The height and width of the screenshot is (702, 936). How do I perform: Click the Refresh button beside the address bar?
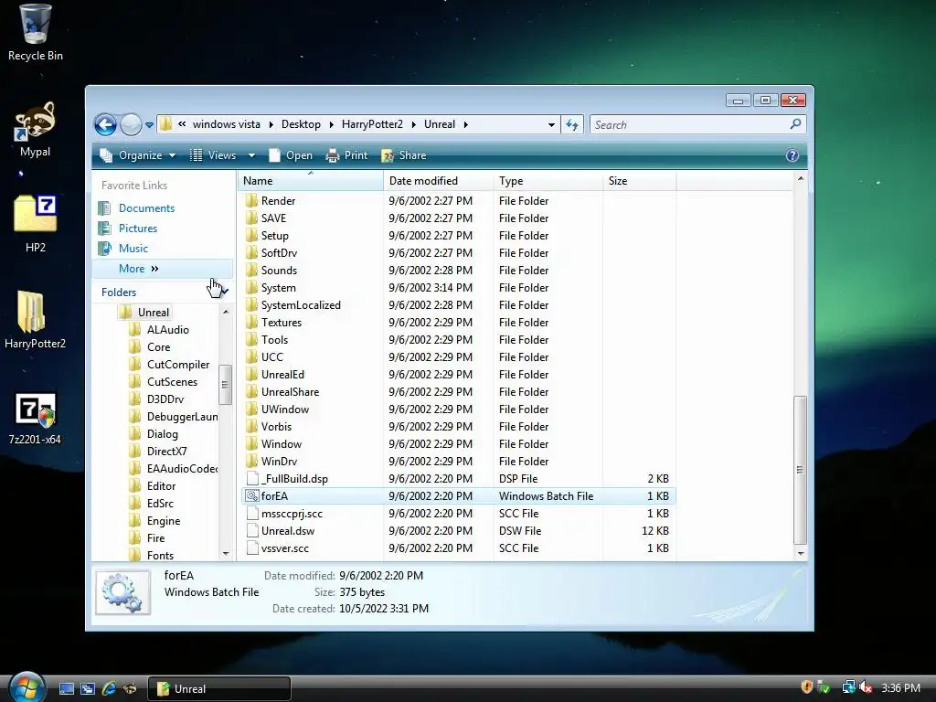572,124
